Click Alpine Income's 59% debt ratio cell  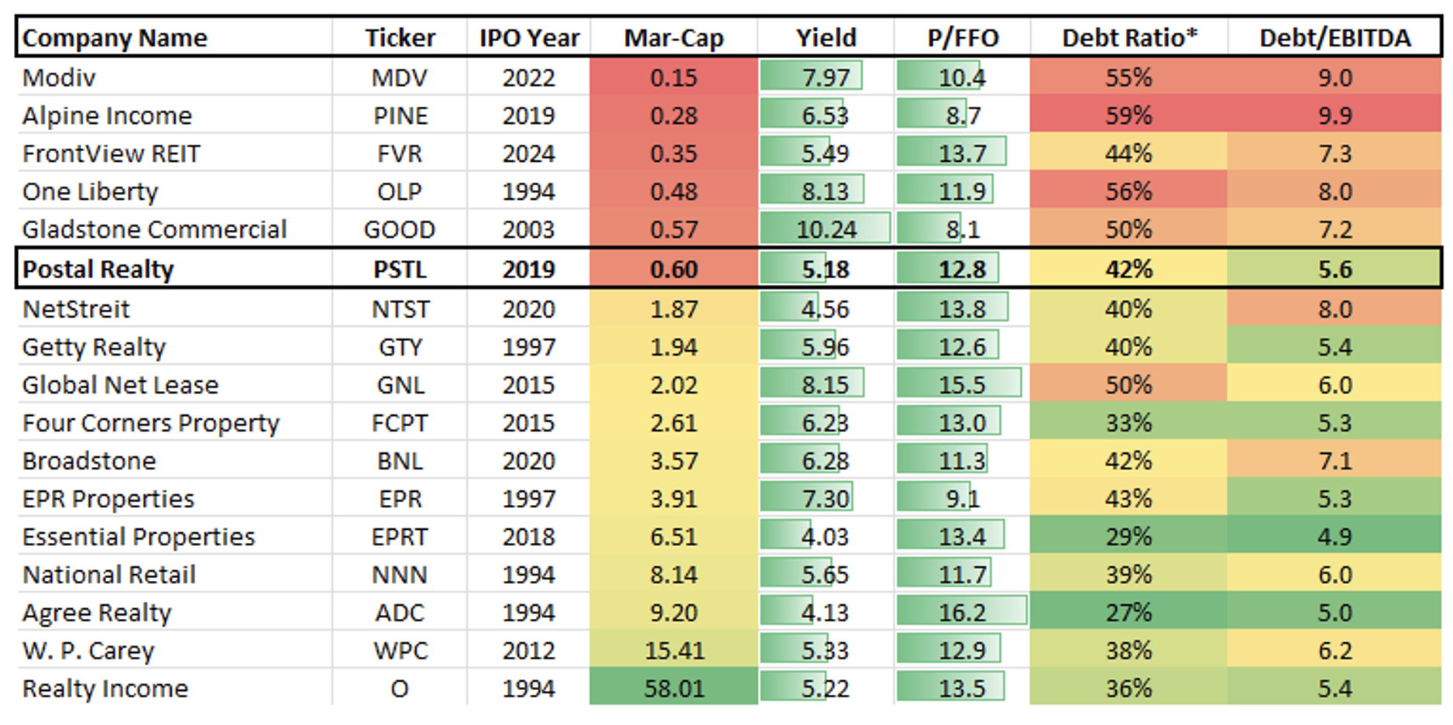(x=1128, y=115)
